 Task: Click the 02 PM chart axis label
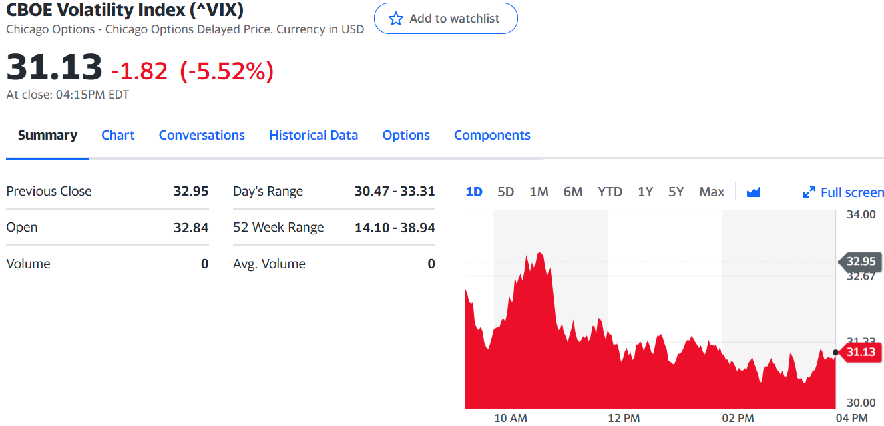tap(738, 418)
